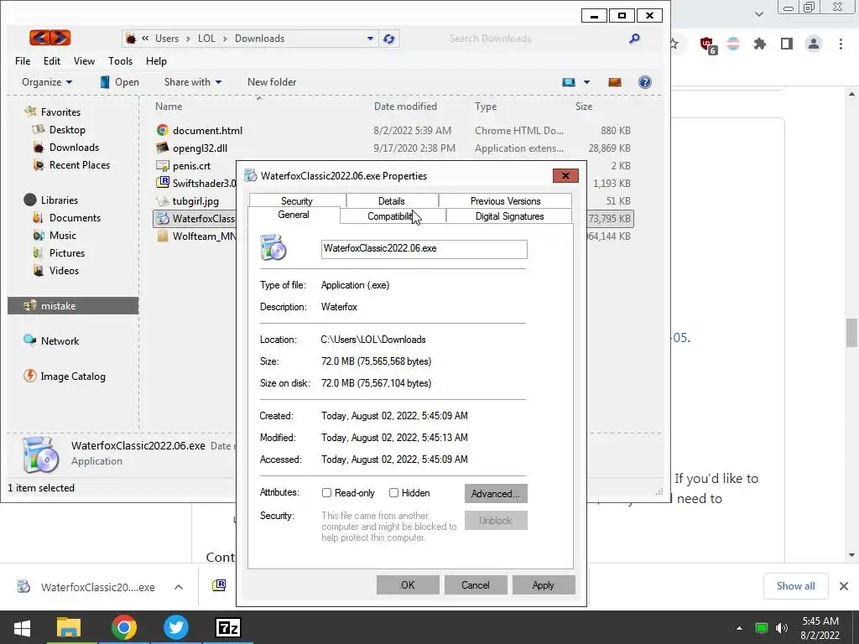This screenshot has height=644, width=859.
Task: Click Show all downloads in Chrome
Action: tap(795, 586)
